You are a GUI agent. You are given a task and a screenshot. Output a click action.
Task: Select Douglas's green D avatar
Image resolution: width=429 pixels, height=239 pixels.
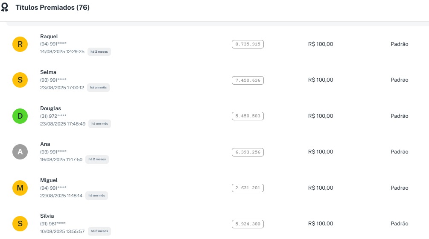20,116
